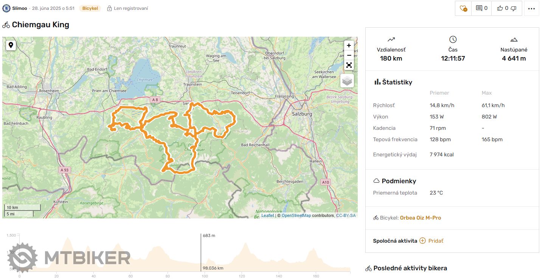Open the comments icon
Viewport: 540px width, 279px height.
pos(479,8)
